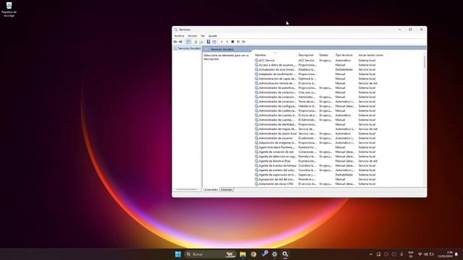The image size is (463, 260).
Task: Select Administrador de autentica... service
Action: pyautogui.click(x=277, y=88)
